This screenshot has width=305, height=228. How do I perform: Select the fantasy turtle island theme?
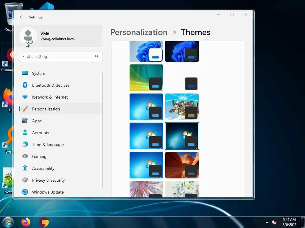pos(182,107)
